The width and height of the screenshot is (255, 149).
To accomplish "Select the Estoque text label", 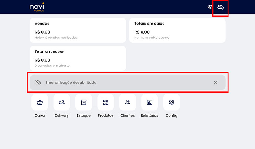I will pos(84,115).
